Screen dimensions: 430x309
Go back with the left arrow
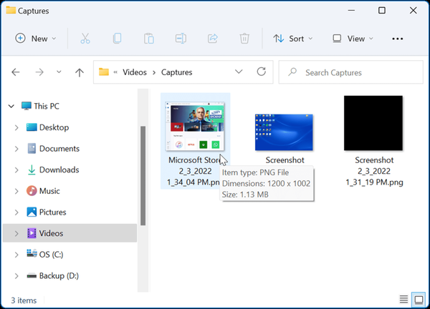pyautogui.click(x=16, y=72)
